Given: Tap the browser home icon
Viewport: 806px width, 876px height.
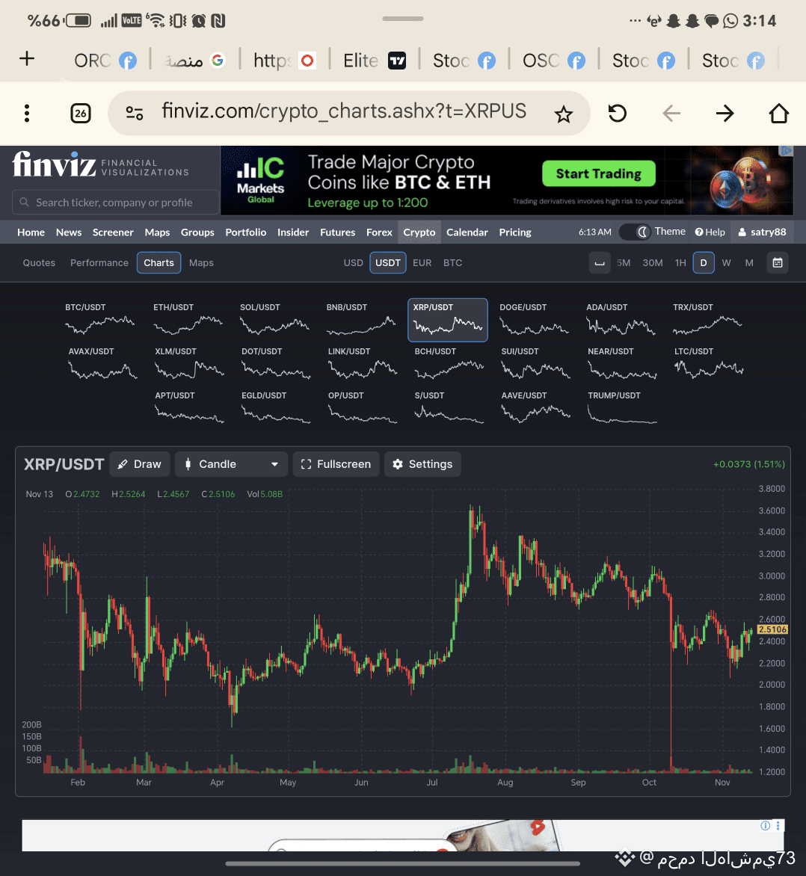Looking at the screenshot, I should (778, 114).
